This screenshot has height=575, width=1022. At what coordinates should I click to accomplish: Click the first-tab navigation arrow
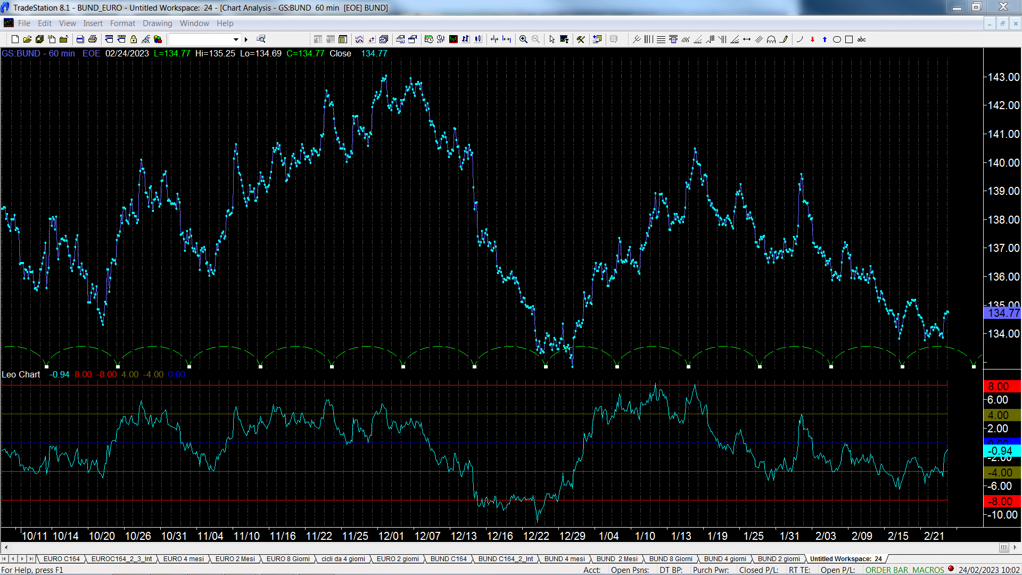coord(4,559)
